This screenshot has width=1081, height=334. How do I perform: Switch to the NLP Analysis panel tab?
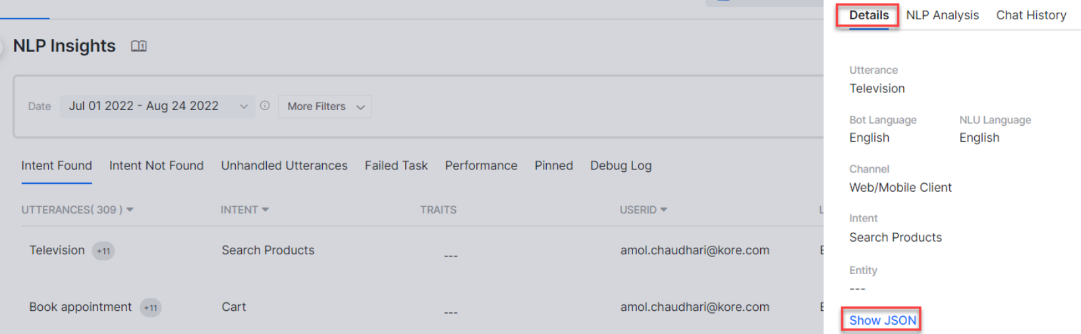(942, 15)
